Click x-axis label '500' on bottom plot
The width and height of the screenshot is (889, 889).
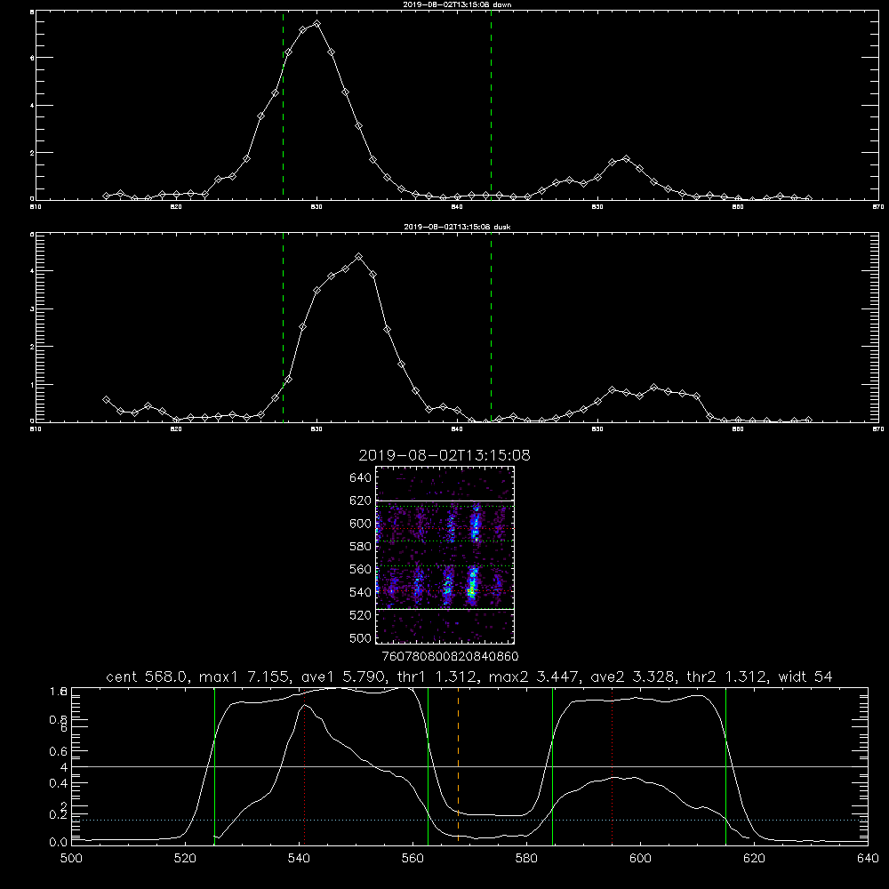(71, 859)
